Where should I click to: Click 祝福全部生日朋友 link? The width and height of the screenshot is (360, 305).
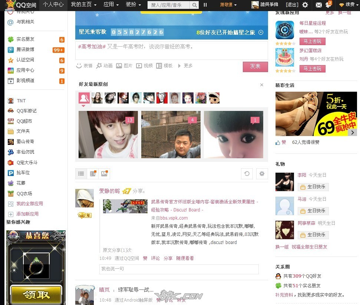[x=309, y=247]
